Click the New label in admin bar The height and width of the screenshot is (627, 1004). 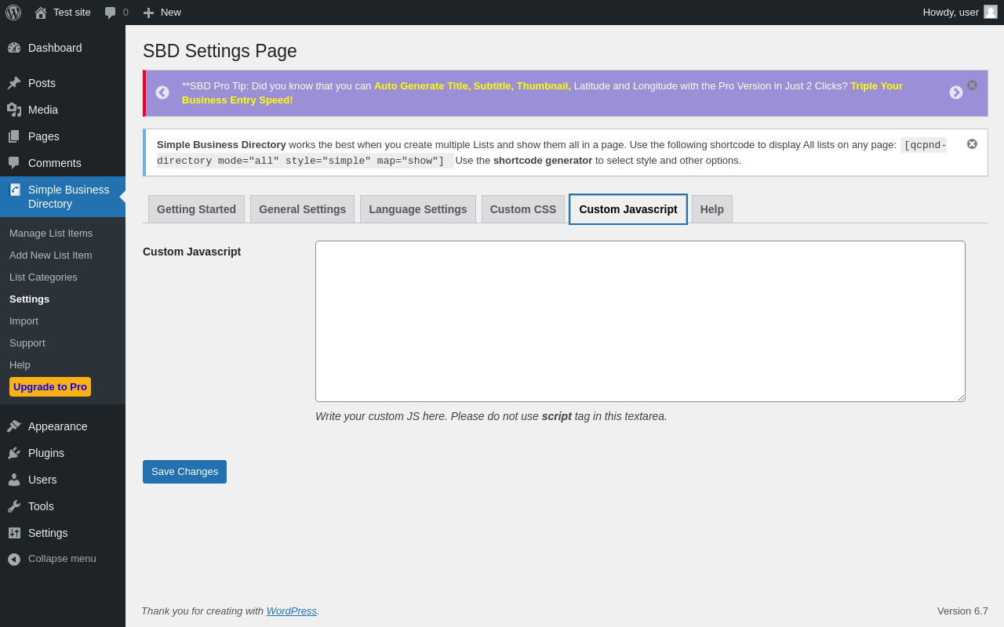[171, 13]
